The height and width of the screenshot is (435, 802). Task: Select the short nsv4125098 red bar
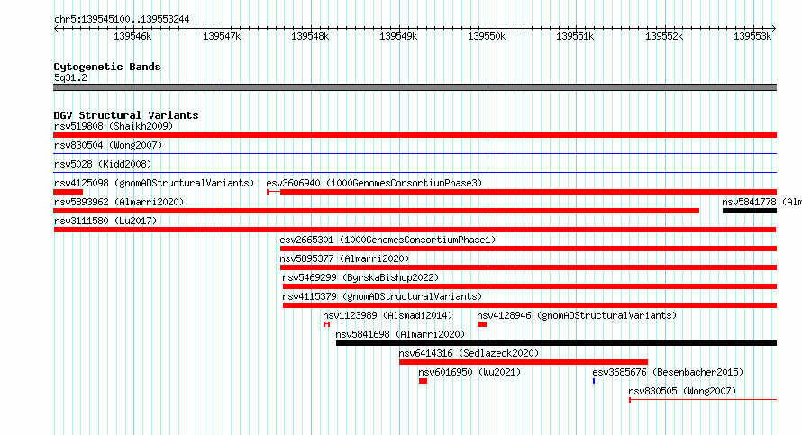[68, 192]
